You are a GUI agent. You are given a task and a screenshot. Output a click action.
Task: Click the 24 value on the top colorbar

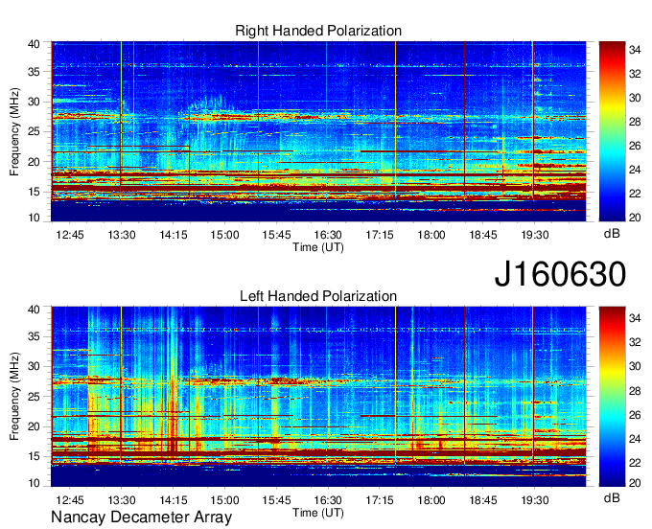(635, 170)
